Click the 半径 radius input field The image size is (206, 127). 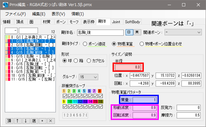[x=128, y=67]
